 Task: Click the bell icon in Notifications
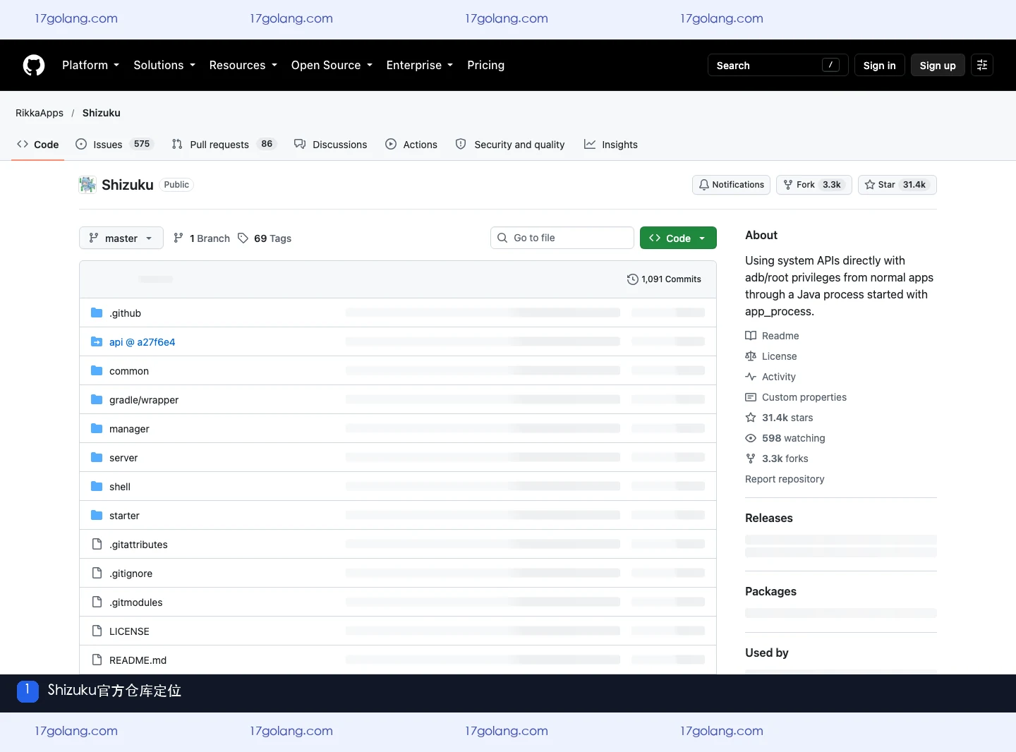click(x=703, y=185)
